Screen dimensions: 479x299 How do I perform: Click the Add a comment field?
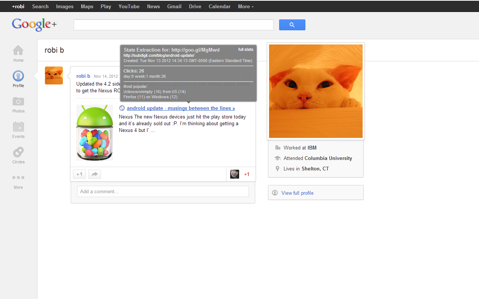[x=163, y=191]
